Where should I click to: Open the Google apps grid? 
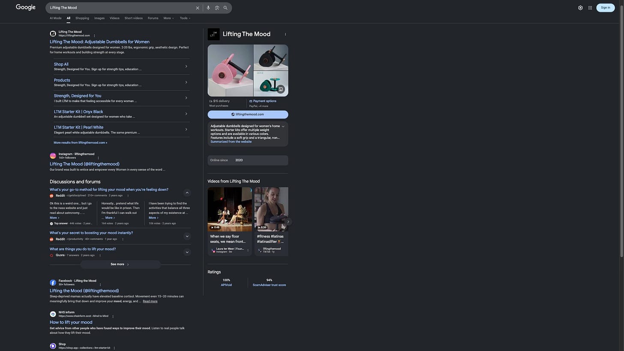(590, 8)
